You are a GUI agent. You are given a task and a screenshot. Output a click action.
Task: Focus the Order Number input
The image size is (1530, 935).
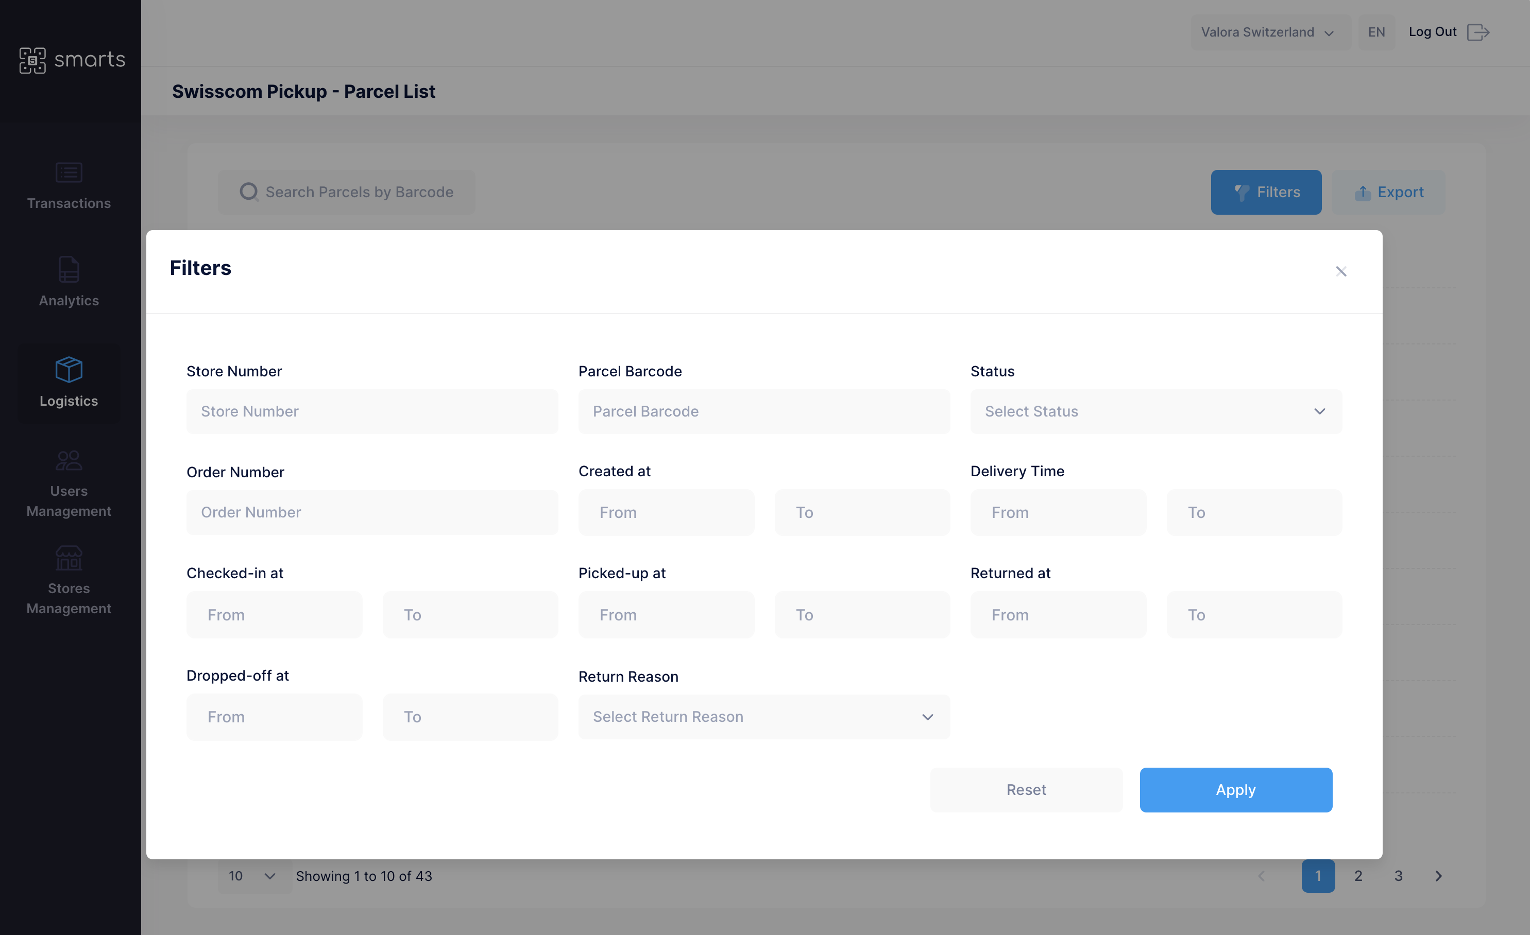pos(372,512)
